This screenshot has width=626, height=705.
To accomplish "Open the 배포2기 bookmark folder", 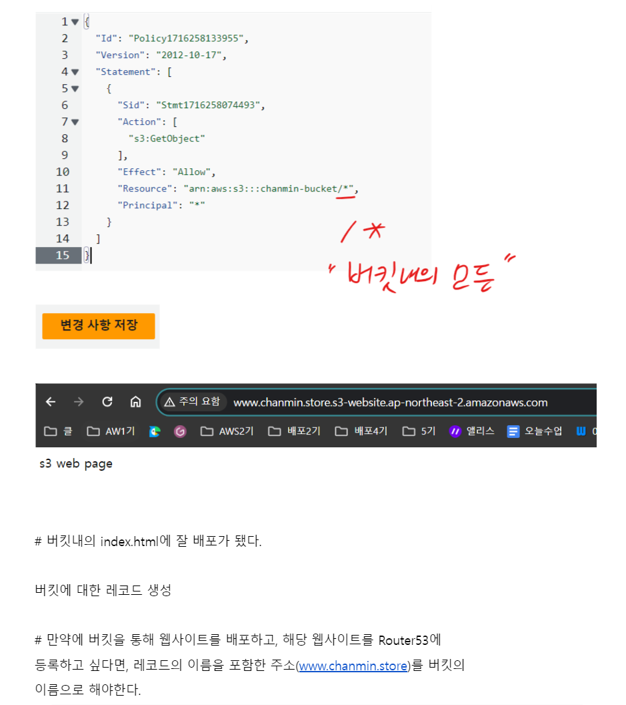I will point(294,431).
